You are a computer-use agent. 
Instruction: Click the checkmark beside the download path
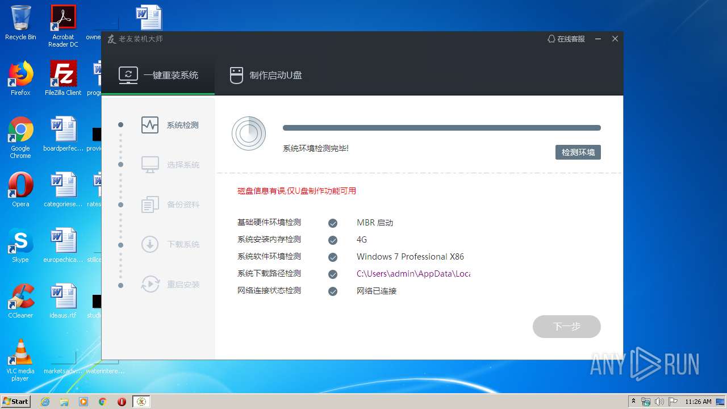[333, 274]
